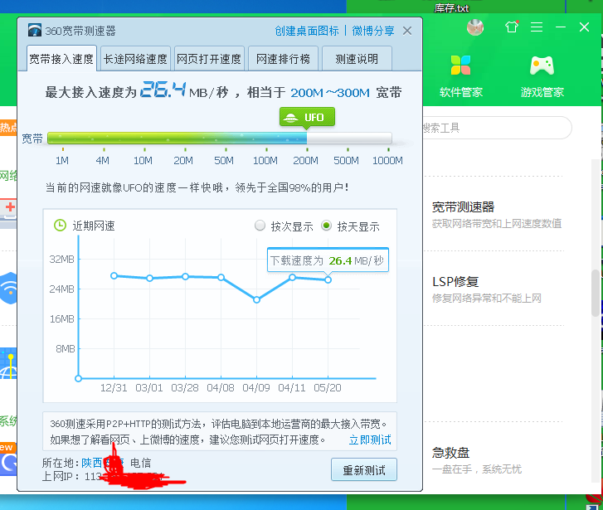This screenshot has width=603, height=510.
Task: Click 重新测试 button
Action: [x=364, y=469]
